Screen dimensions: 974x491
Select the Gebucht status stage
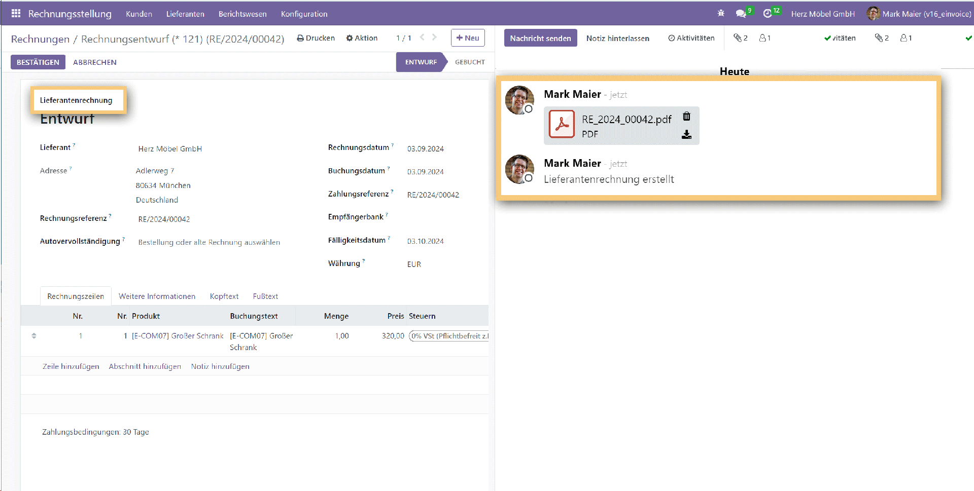click(x=469, y=62)
